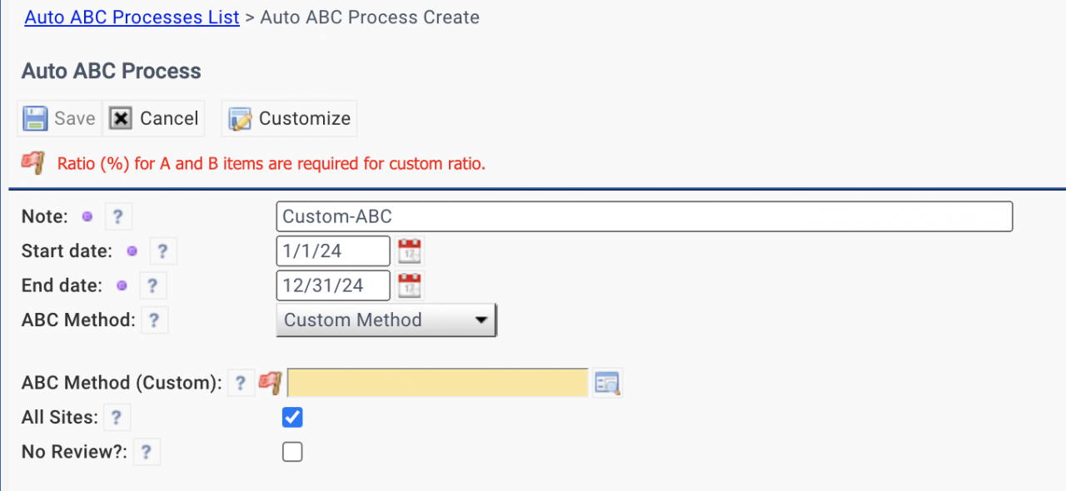Show help for Start date field
The image size is (1066, 491).
(162, 251)
